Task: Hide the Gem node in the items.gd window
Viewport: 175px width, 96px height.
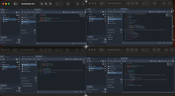Action: (x=19, y=15)
